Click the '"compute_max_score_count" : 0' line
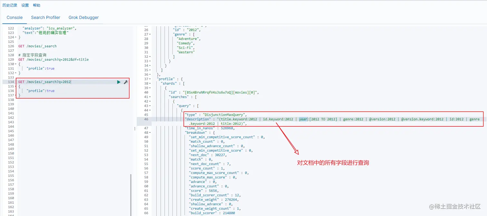Image resolution: width=487 pixels, height=216 pixels. point(219,173)
